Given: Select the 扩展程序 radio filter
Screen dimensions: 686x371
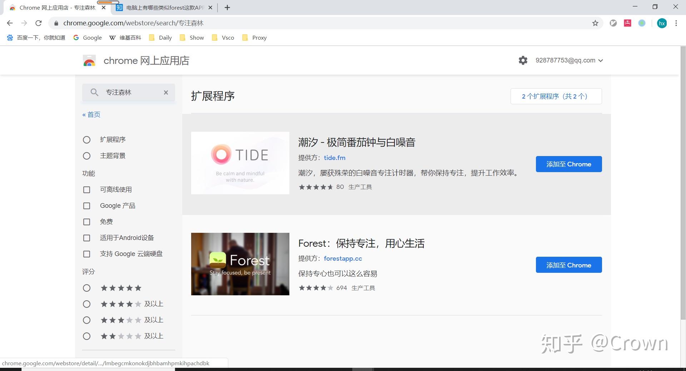Looking at the screenshot, I should [86, 140].
